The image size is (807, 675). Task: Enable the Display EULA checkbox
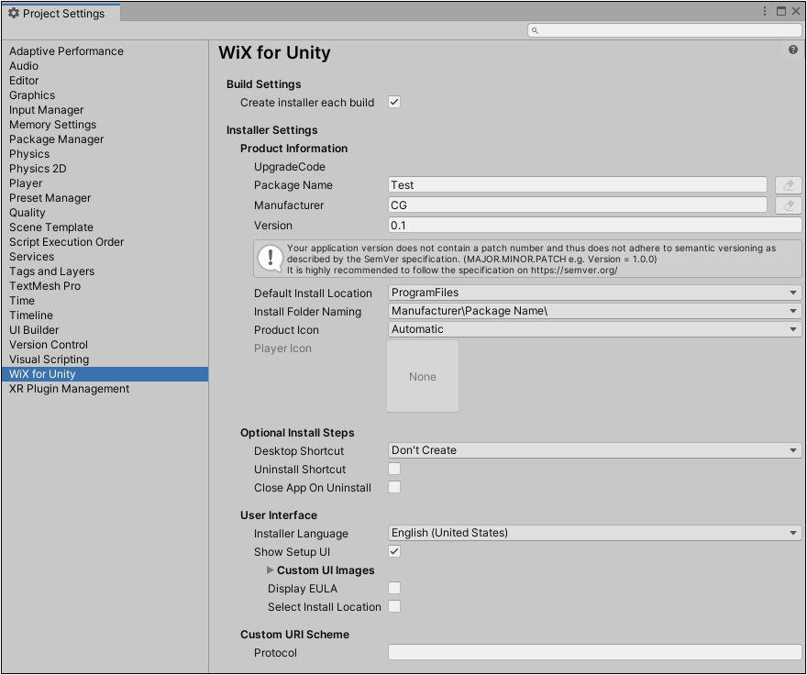click(394, 588)
